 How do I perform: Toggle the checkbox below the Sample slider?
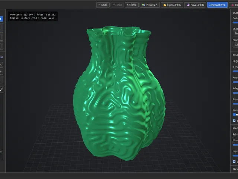click(x=234, y=121)
